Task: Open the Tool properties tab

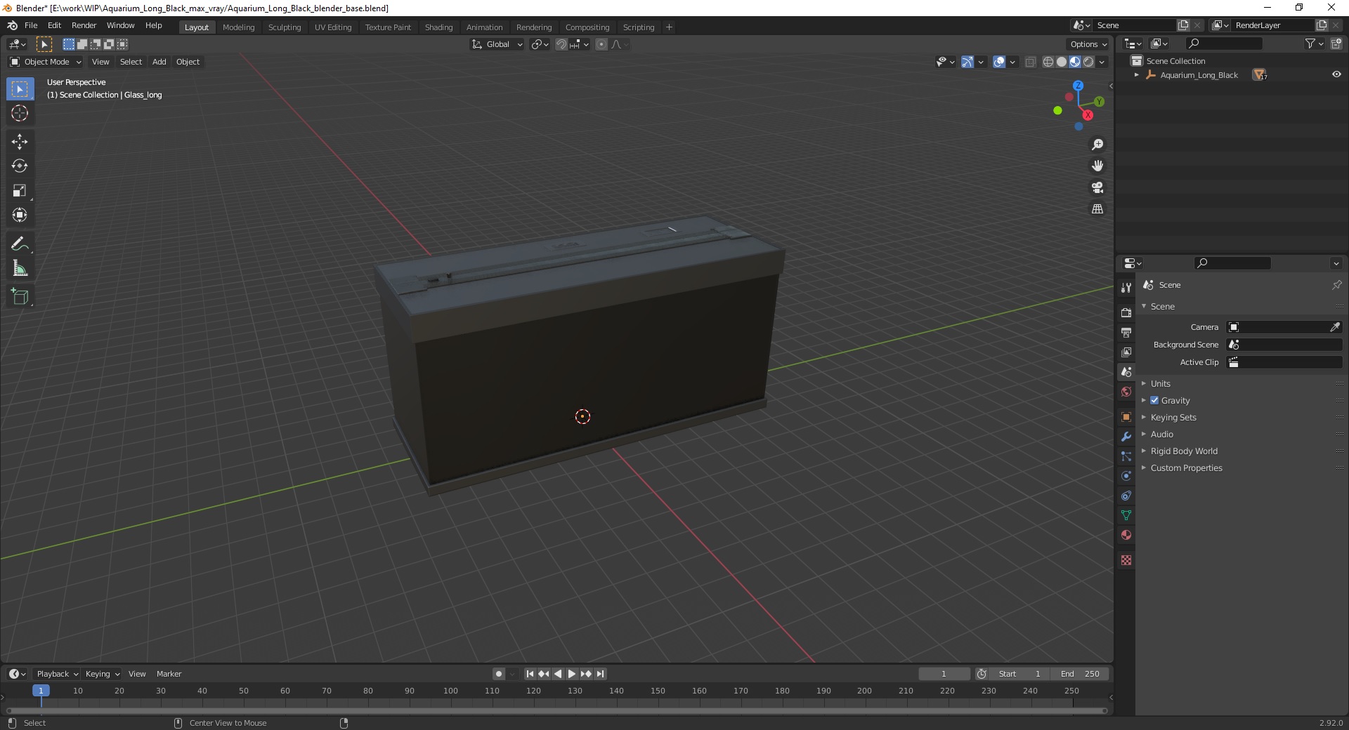Action: pyautogui.click(x=1126, y=288)
